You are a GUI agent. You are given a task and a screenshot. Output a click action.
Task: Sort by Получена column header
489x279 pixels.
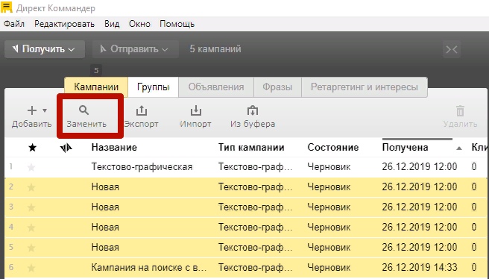[x=405, y=147]
